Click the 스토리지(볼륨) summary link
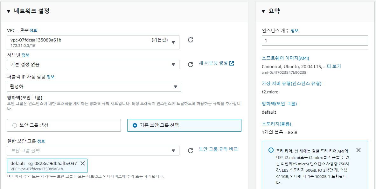 click(276, 124)
